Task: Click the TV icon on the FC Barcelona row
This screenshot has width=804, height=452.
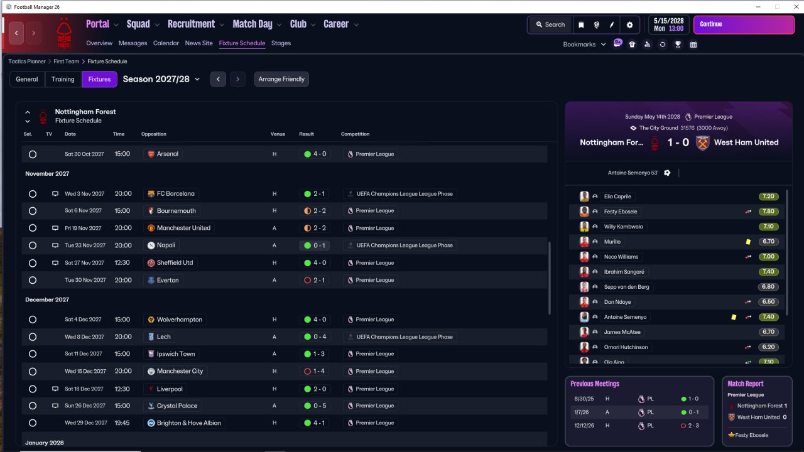Action: coord(55,194)
